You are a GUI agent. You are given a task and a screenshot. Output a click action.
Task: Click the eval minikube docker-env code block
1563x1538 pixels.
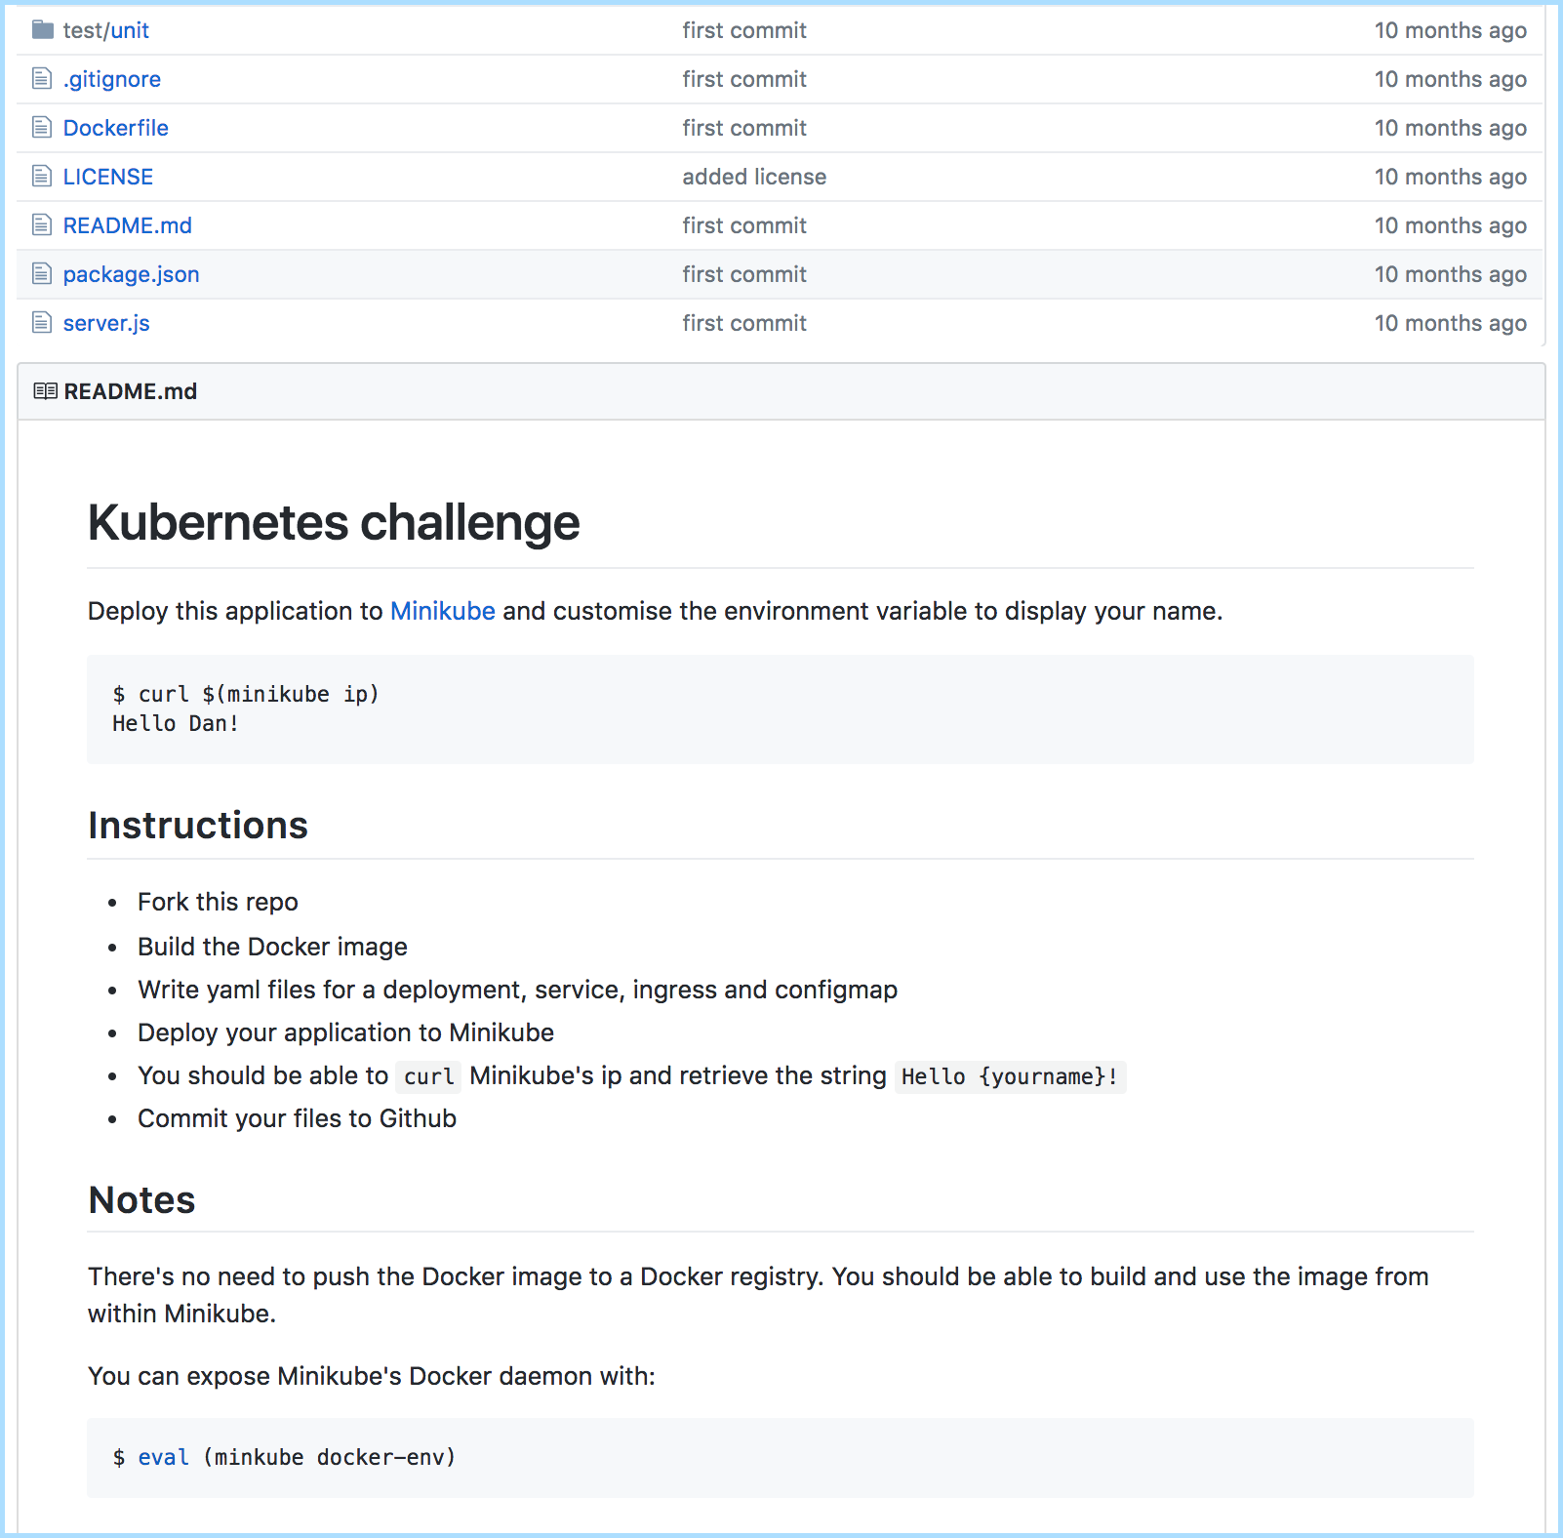[x=781, y=1457]
